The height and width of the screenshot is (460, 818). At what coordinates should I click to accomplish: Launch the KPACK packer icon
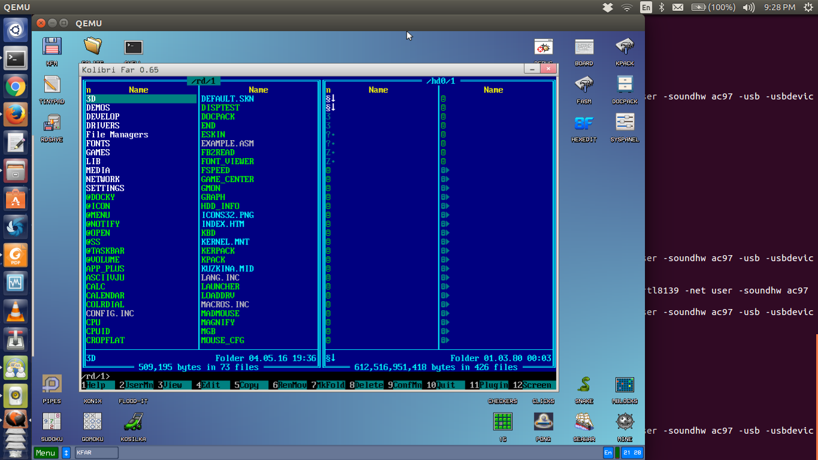tap(625, 47)
